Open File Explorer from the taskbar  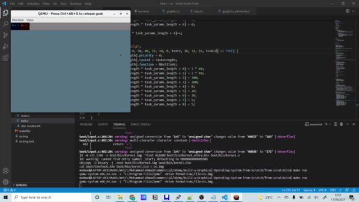(120, 197)
